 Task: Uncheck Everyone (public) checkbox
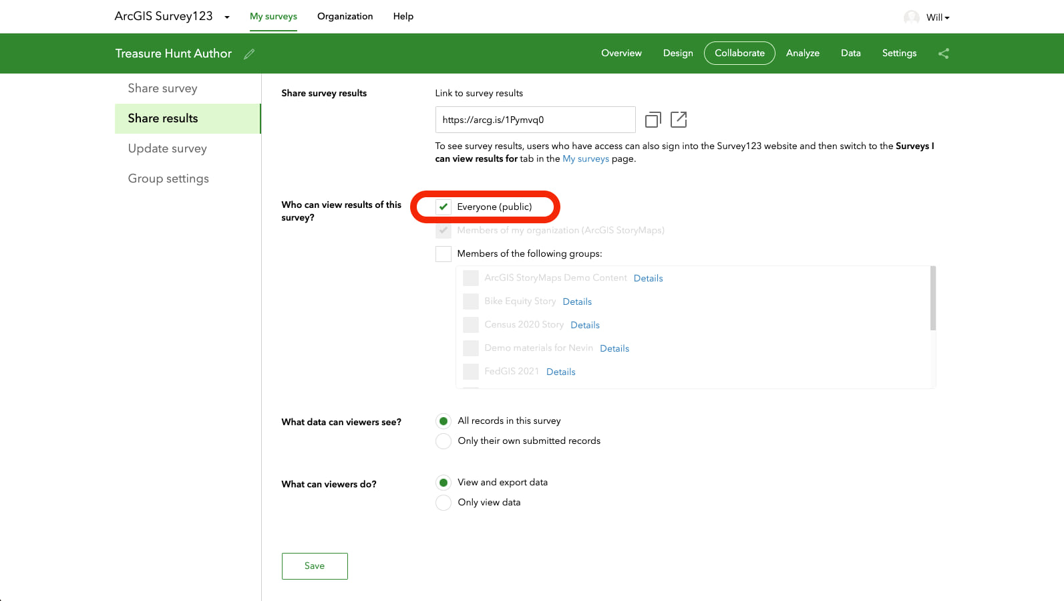(x=443, y=207)
